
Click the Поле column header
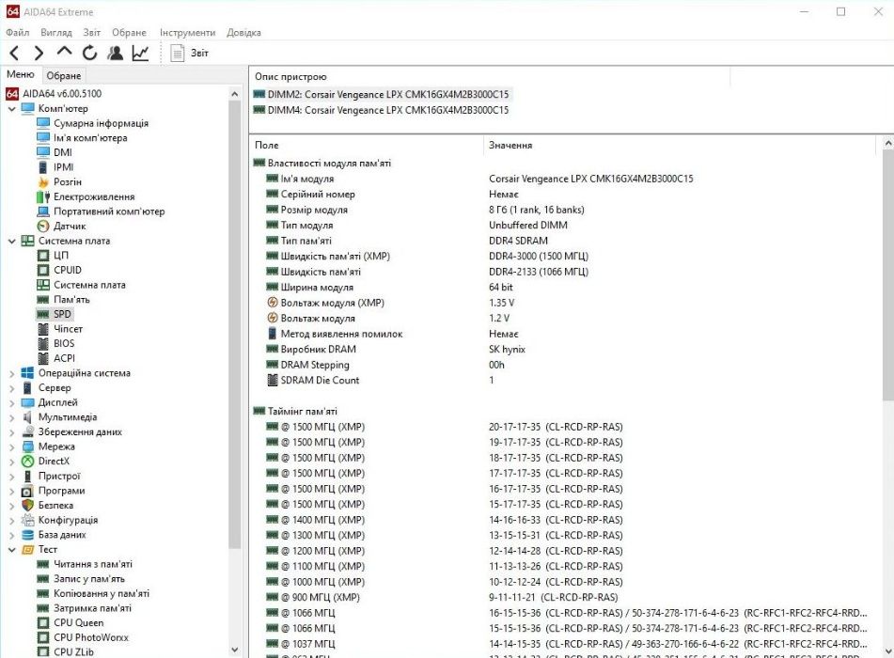point(366,146)
